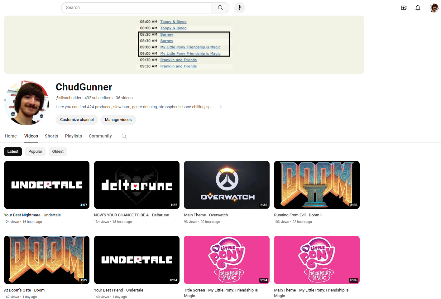Switch to the Shorts tab
Image resolution: width=441 pixels, height=299 pixels.
(51, 136)
